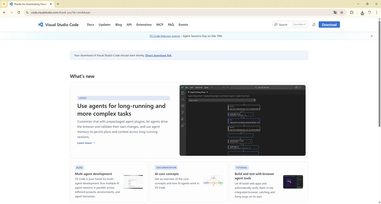Click the Visual Studio Code logo icon
This screenshot has height=204, width=381.
coord(41,25)
